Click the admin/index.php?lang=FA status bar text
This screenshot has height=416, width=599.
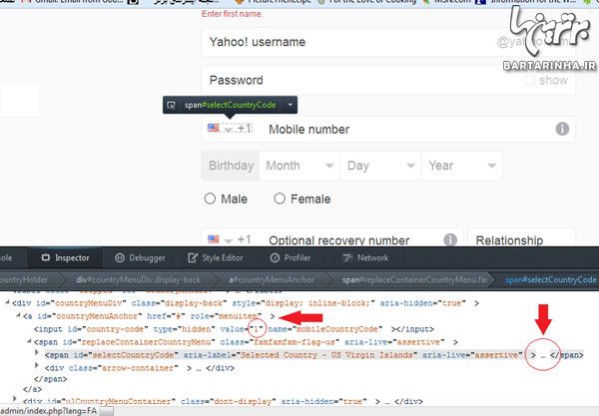point(49,411)
